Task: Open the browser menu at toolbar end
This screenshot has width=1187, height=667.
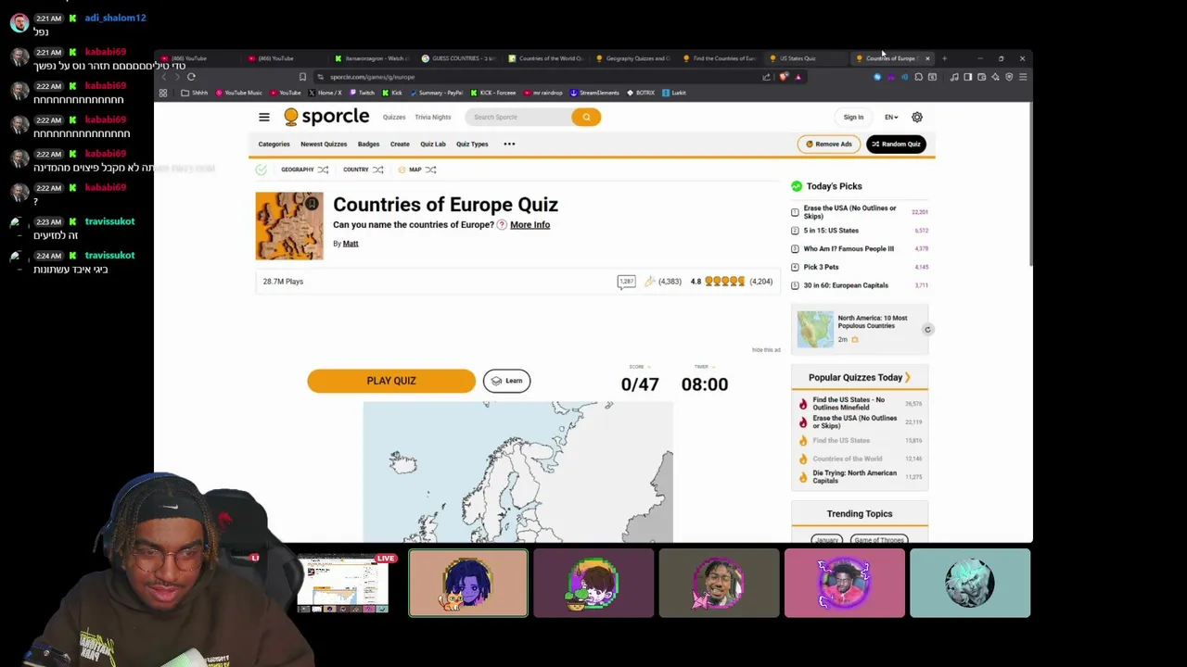Action: click(x=1023, y=77)
